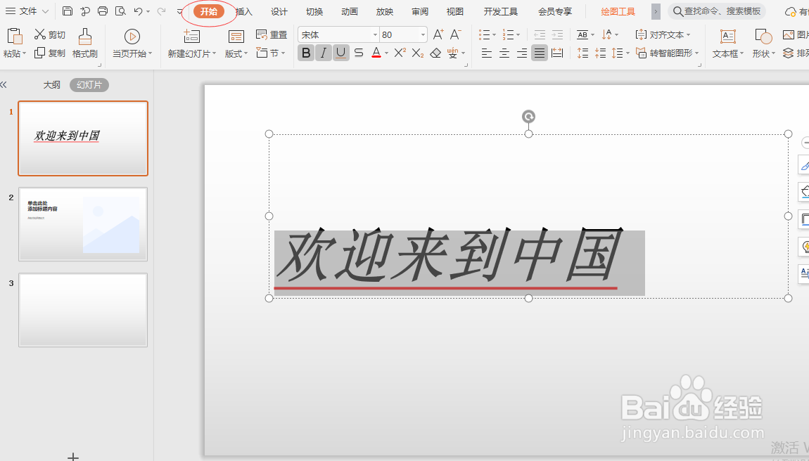
Task: Set align left paragraph
Action: click(x=487, y=53)
